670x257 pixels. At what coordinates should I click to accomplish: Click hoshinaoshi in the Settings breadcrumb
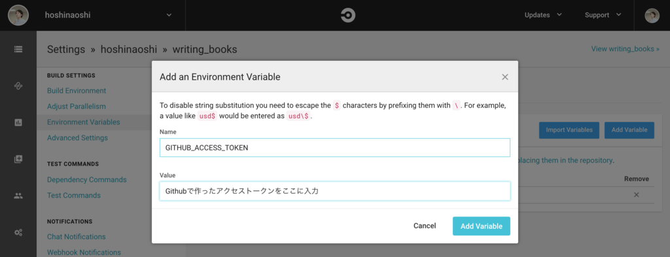(130, 50)
